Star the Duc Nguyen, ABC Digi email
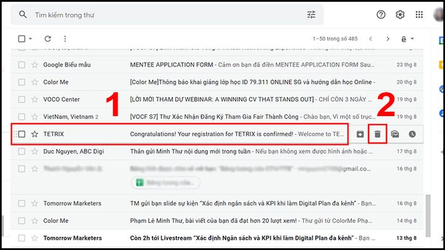This screenshot has width=445, height=250. point(34,152)
